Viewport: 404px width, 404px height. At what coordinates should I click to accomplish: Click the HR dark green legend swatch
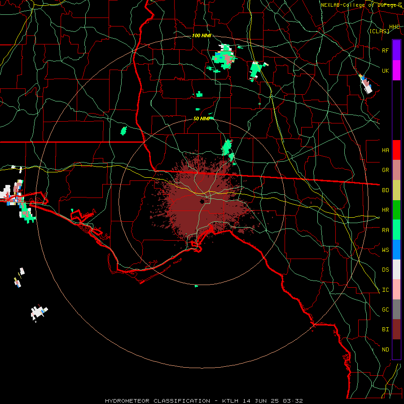click(x=396, y=210)
